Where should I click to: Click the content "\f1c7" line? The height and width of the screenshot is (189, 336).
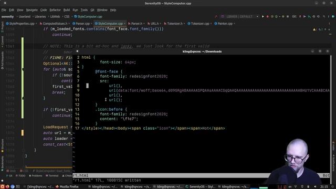tap(119, 119)
